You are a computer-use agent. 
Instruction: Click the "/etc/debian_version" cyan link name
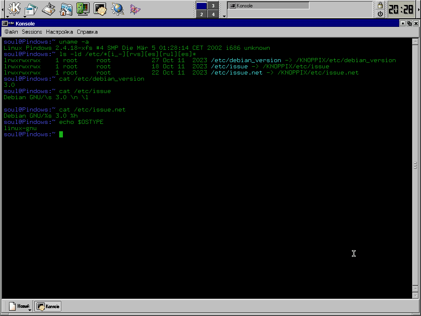[x=246, y=60]
